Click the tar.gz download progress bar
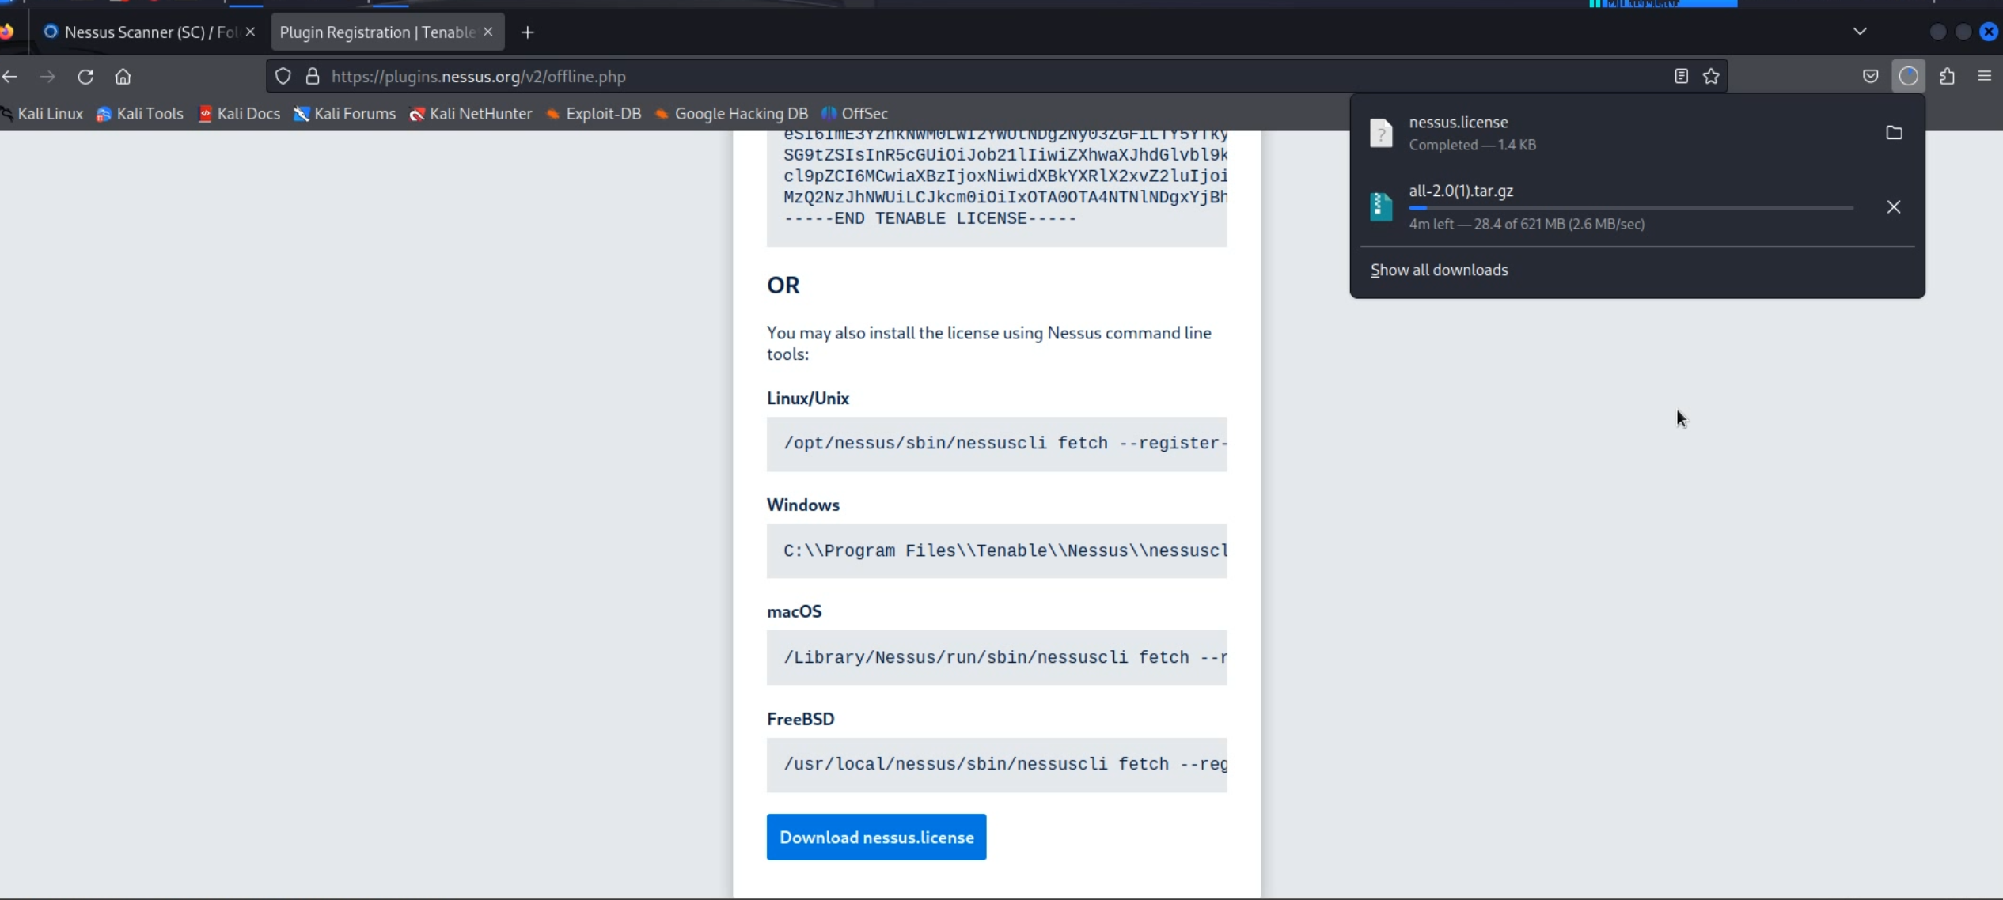The height and width of the screenshot is (900, 2003). 1630,208
